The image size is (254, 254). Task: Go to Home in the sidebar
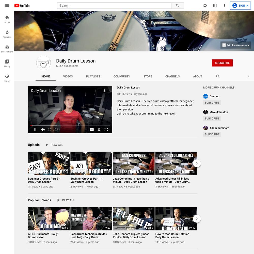click(x=7, y=19)
